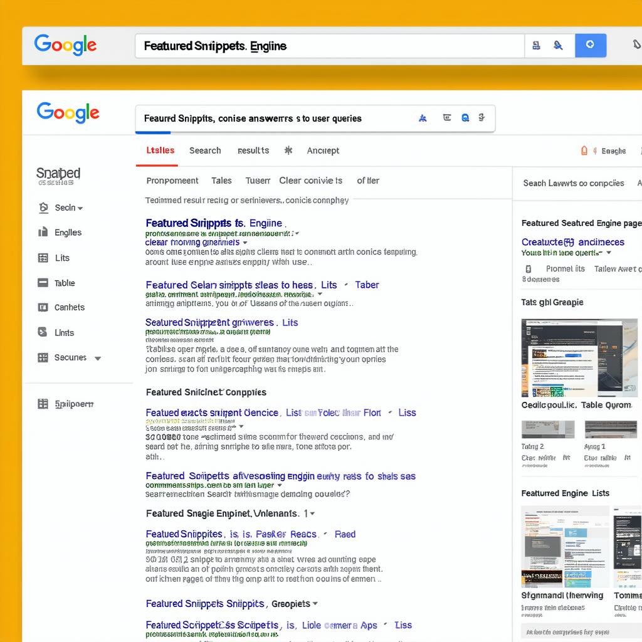
Task: Open result 'Featued Snippites, is, is. Pasker Reacs'
Action: click(x=231, y=534)
